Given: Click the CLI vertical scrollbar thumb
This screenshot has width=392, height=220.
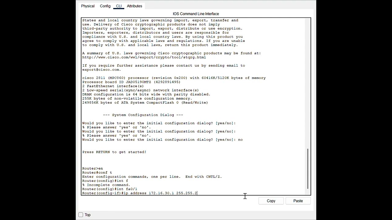Looking at the screenshot, I should coord(308,169).
